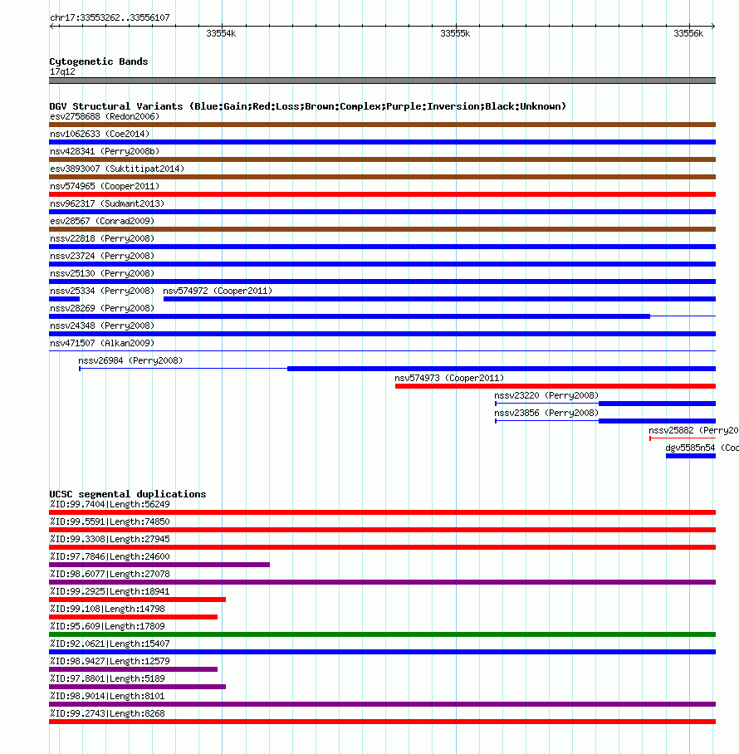Click the thick blue bar of nssv26984
Image resolution: width=739 pixels, height=754 pixels.
[502, 369]
